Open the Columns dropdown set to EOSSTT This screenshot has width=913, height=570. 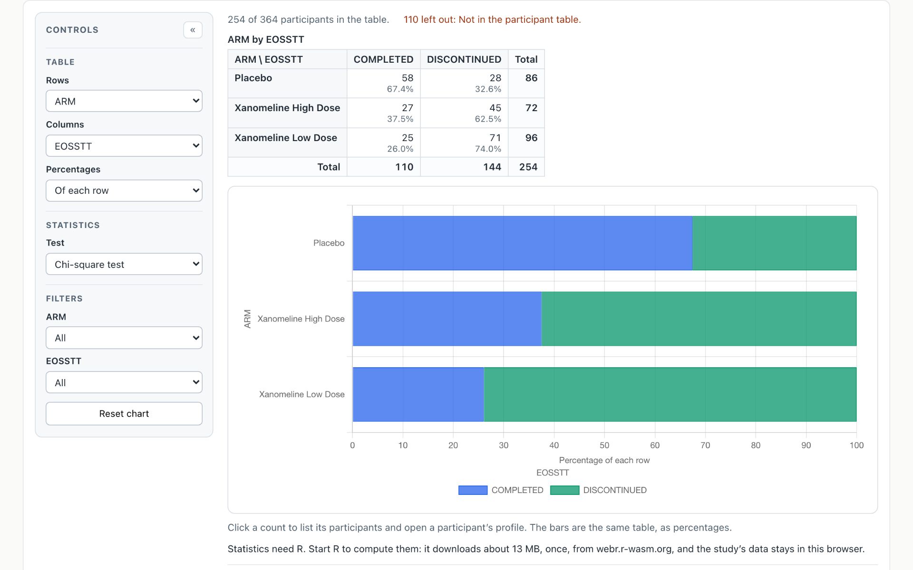[124, 146]
